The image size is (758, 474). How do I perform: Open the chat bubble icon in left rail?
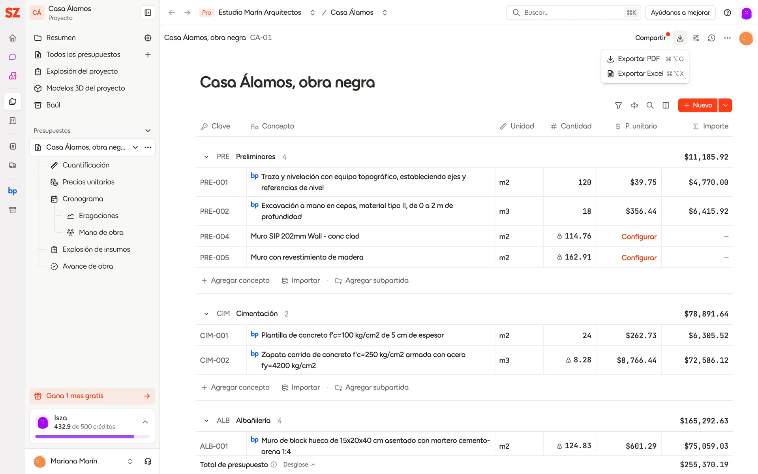coord(13,57)
